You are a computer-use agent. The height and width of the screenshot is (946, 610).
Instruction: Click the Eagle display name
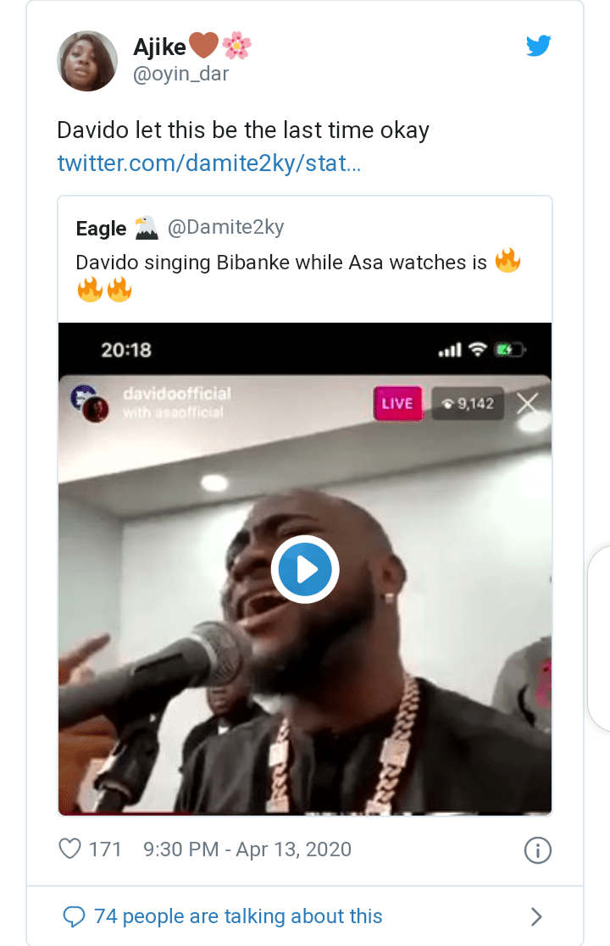pos(101,228)
